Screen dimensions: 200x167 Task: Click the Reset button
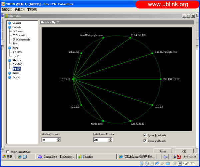click(163, 151)
